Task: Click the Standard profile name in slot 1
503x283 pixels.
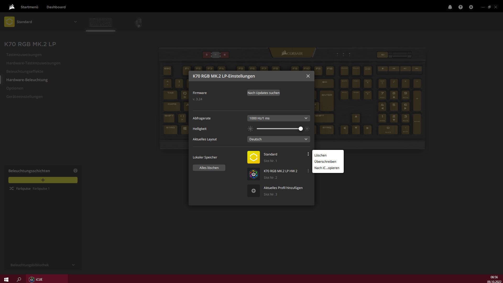Action: (270, 154)
